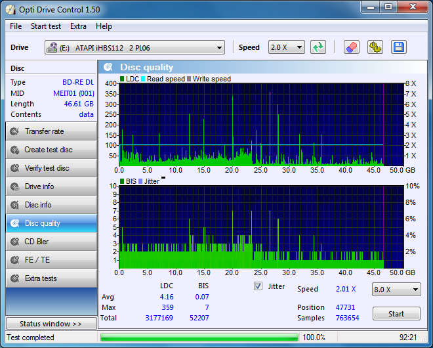Select the Disc quality panel
Image resolution: width=433 pixels, height=348 pixels.
point(51,223)
